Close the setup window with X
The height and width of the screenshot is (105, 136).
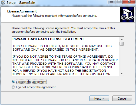(x=129, y=2)
